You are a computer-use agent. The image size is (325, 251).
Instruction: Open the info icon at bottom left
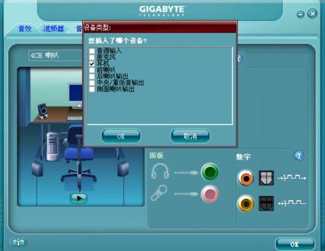tap(19, 242)
